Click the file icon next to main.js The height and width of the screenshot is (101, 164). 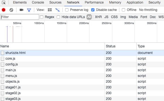[2, 70]
